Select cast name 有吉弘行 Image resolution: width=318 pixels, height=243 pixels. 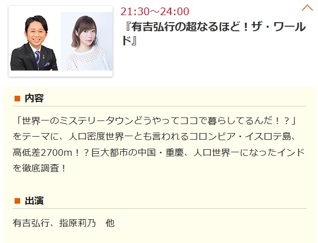click(x=31, y=223)
